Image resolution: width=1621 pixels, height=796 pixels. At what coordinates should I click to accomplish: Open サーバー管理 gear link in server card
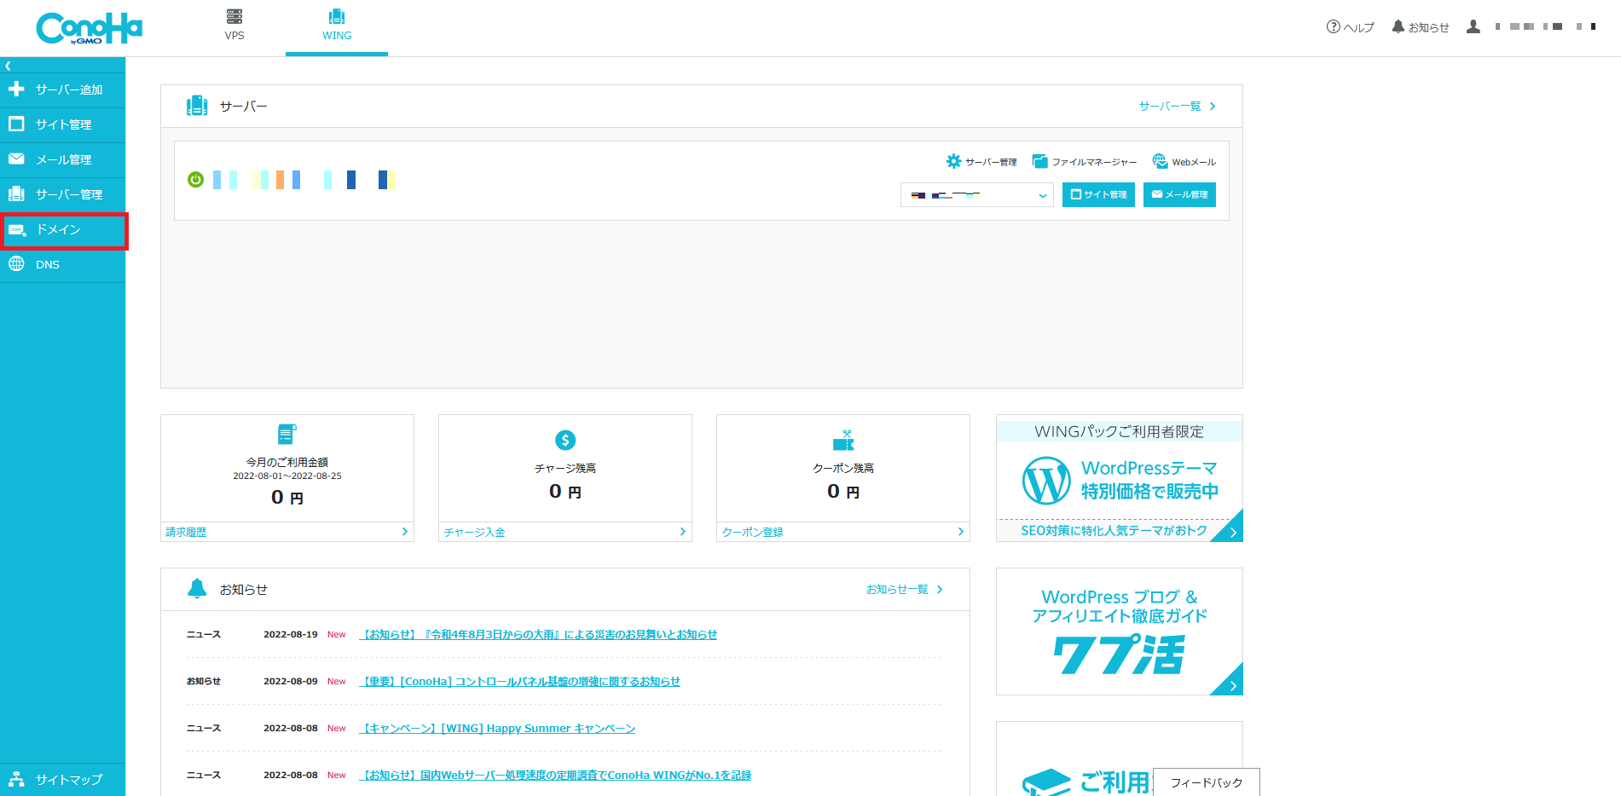pyautogui.click(x=981, y=161)
